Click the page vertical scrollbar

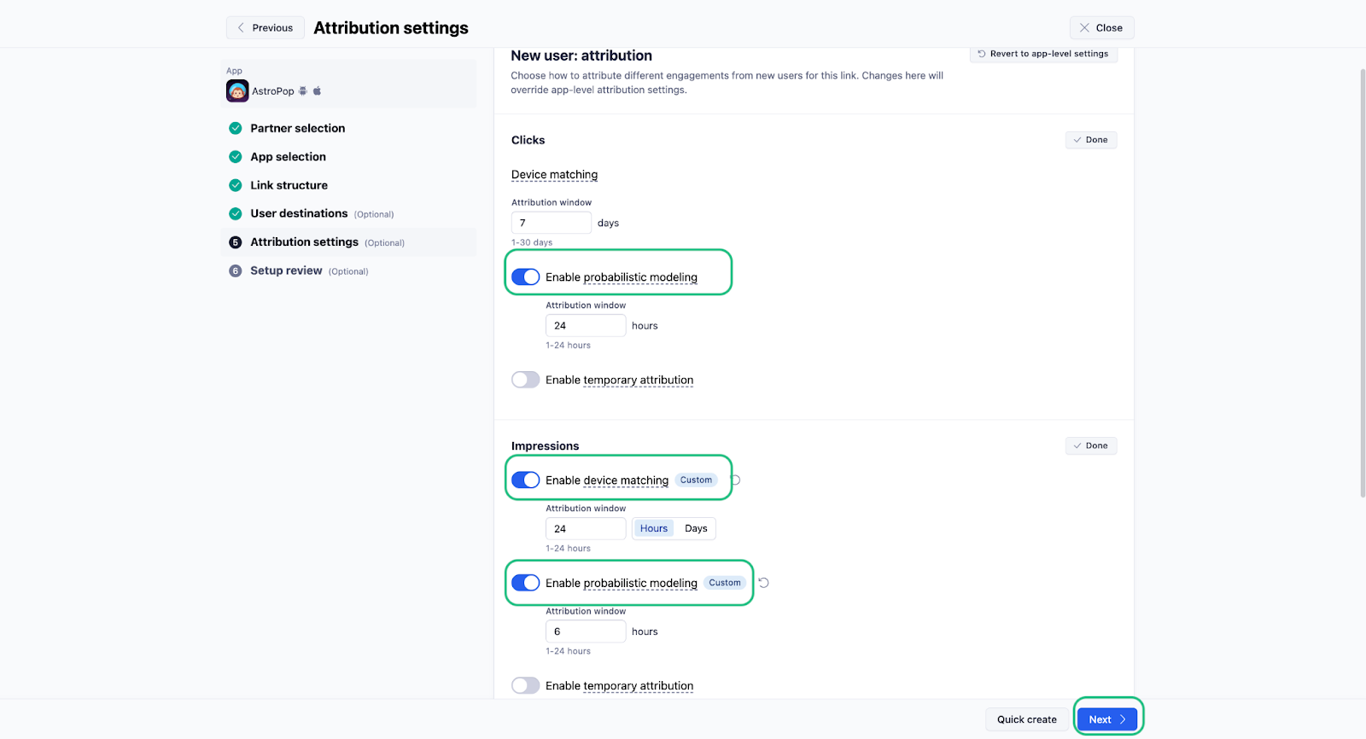click(1362, 282)
